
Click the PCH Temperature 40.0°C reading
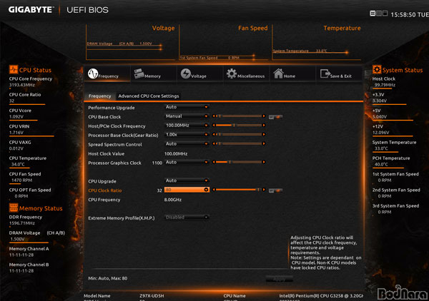381,164
